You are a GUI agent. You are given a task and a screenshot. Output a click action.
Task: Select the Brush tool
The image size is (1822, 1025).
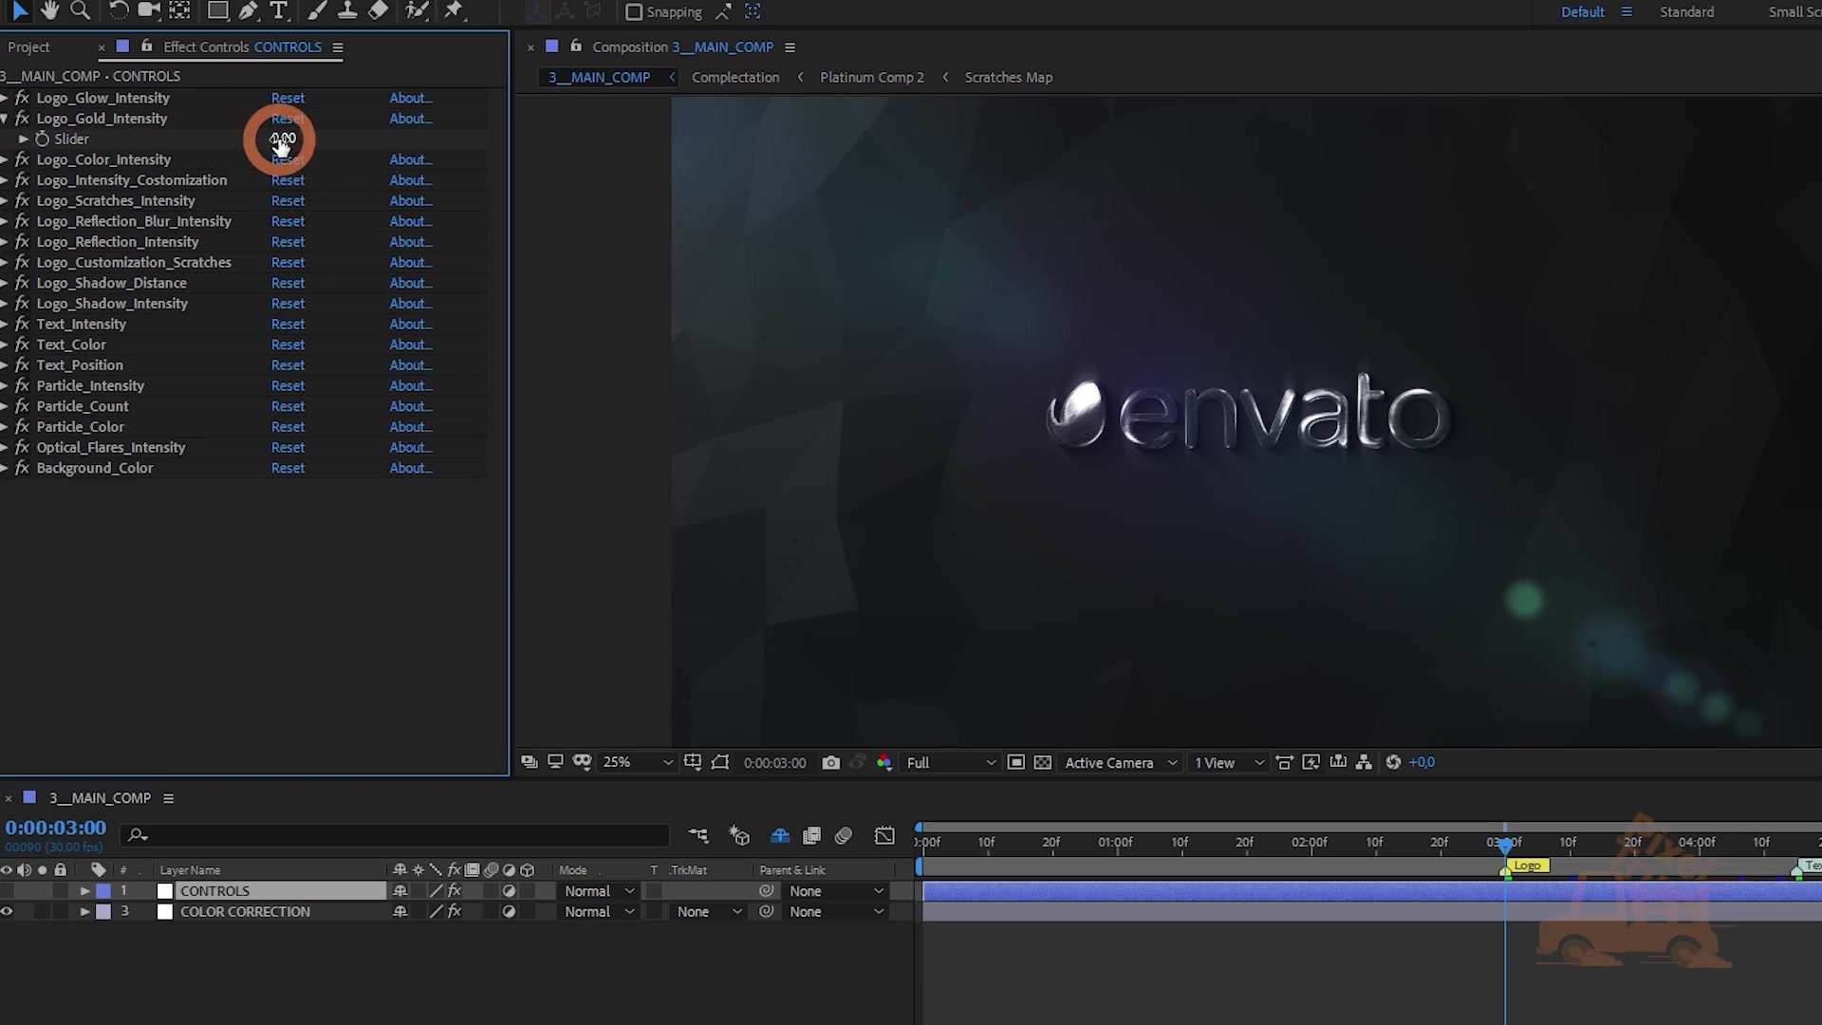[317, 11]
